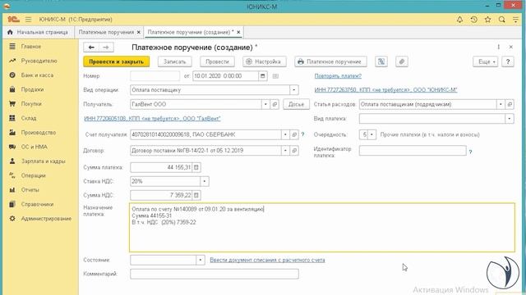Open the Досье button
The height and width of the screenshot is (295, 526).
(x=296, y=104)
